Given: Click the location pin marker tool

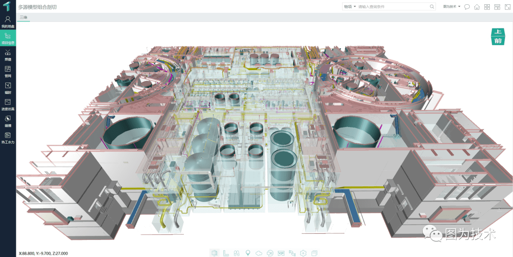Looking at the screenshot, I should [247, 253].
